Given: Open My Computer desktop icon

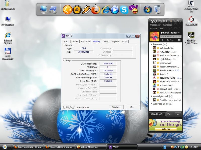Looking at the screenshot, I should click(x=8, y=21).
